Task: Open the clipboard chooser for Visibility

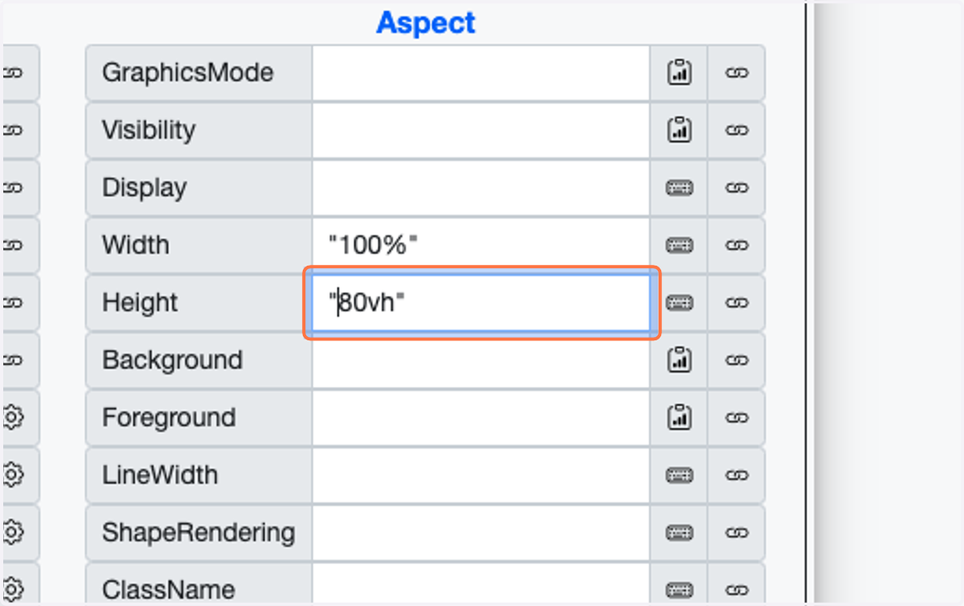Action: (x=679, y=130)
